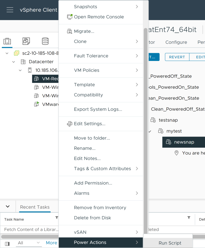205x248 pixels.
Task: Click the EDIT snapshot button
Action: click(197, 57)
